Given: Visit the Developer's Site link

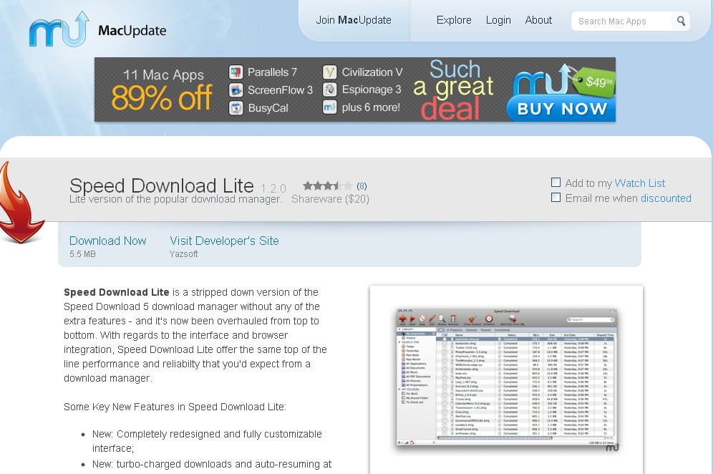Looking at the screenshot, I should (x=224, y=241).
